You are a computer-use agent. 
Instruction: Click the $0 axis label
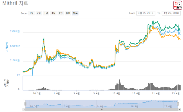pos(18,75)
